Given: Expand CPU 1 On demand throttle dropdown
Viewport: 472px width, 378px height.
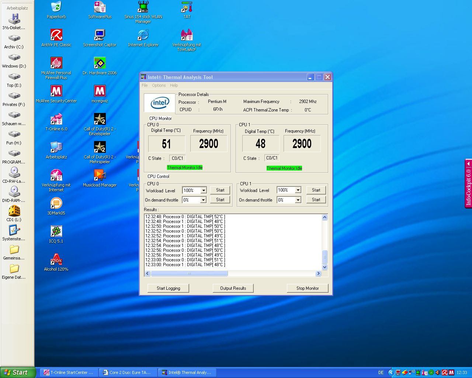Looking at the screenshot, I should (x=298, y=200).
